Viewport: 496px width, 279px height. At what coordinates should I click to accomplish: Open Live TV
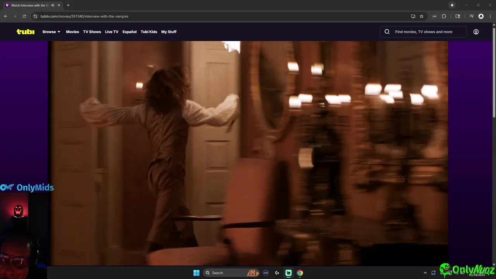(x=112, y=32)
